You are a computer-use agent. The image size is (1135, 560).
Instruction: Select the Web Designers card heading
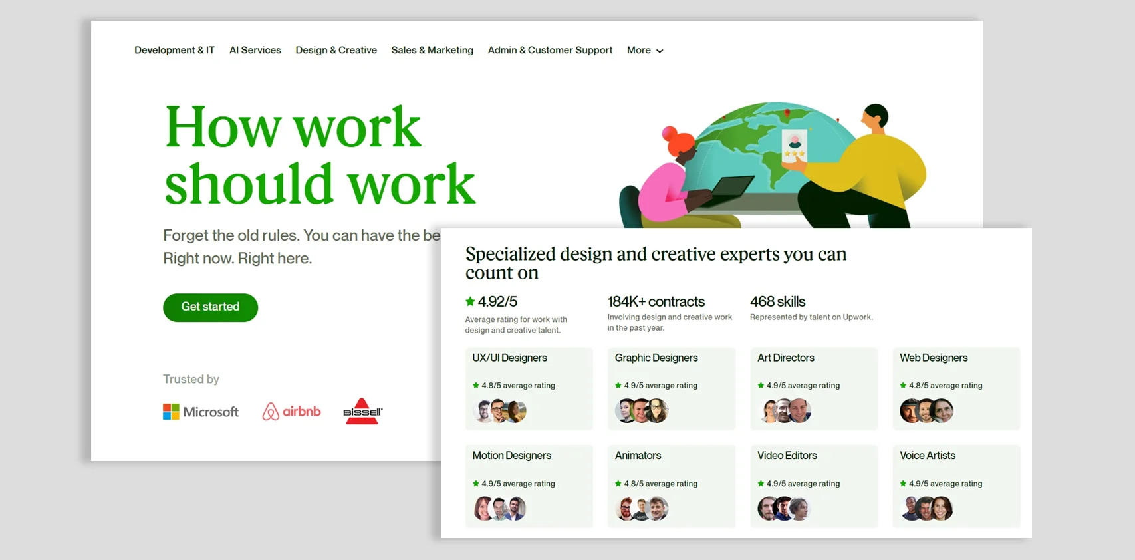point(934,358)
